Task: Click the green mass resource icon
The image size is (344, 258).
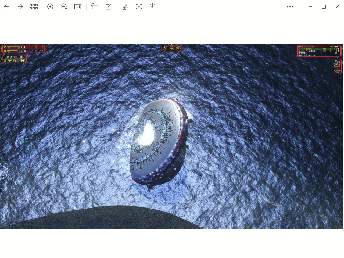Action: click(x=5, y=47)
